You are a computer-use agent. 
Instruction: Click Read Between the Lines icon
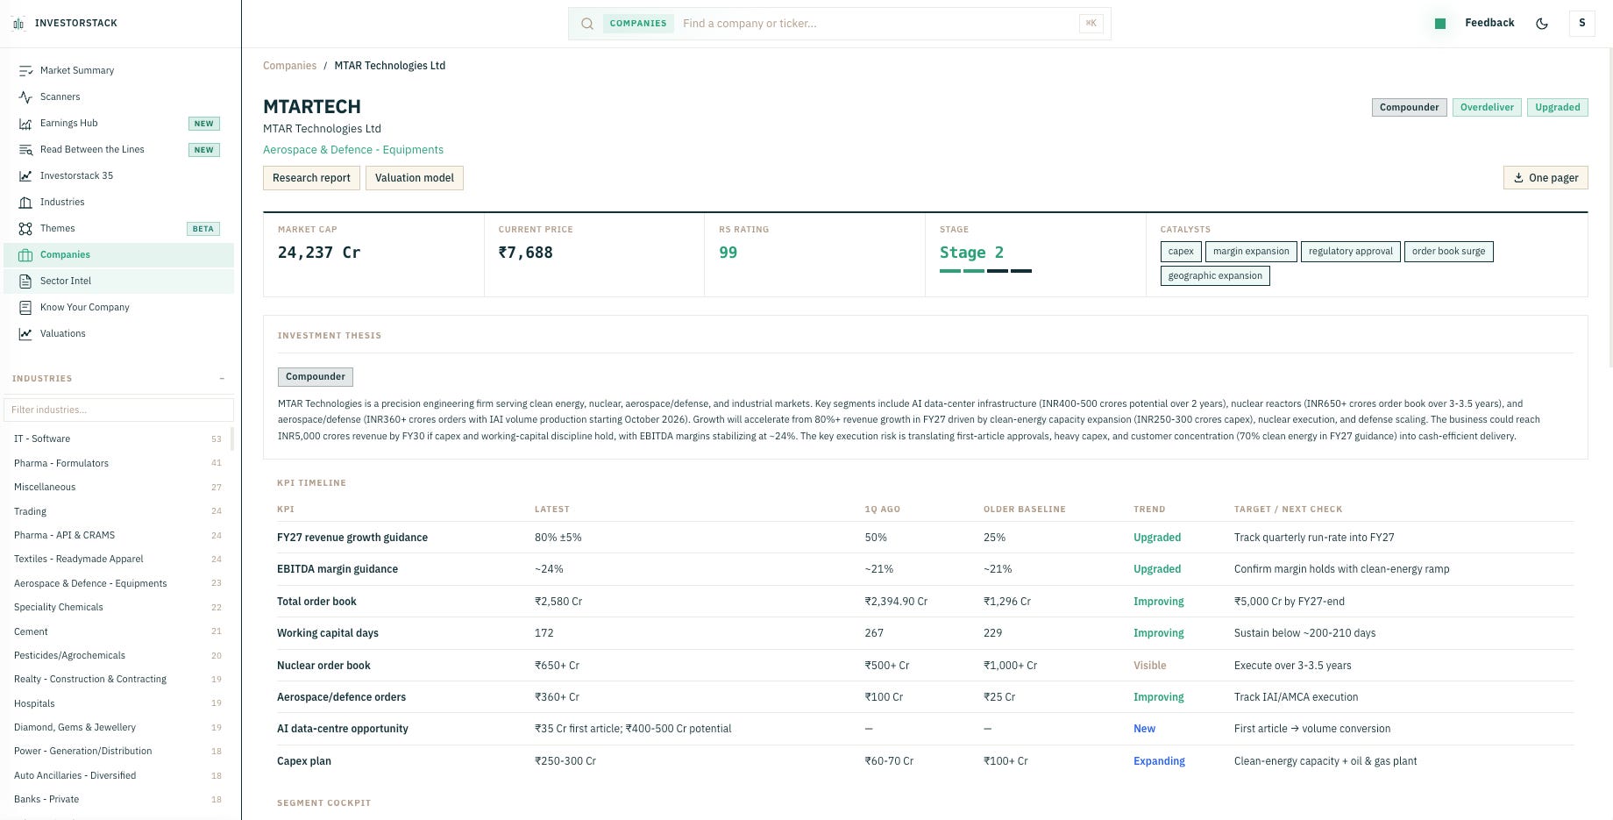pos(25,149)
